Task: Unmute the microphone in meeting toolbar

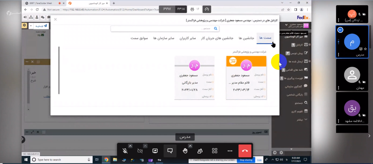Action: click(x=125, y=151)
